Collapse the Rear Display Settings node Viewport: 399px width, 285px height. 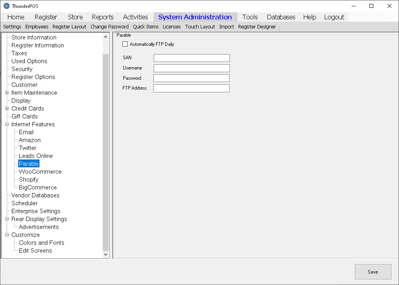(7, 219)
